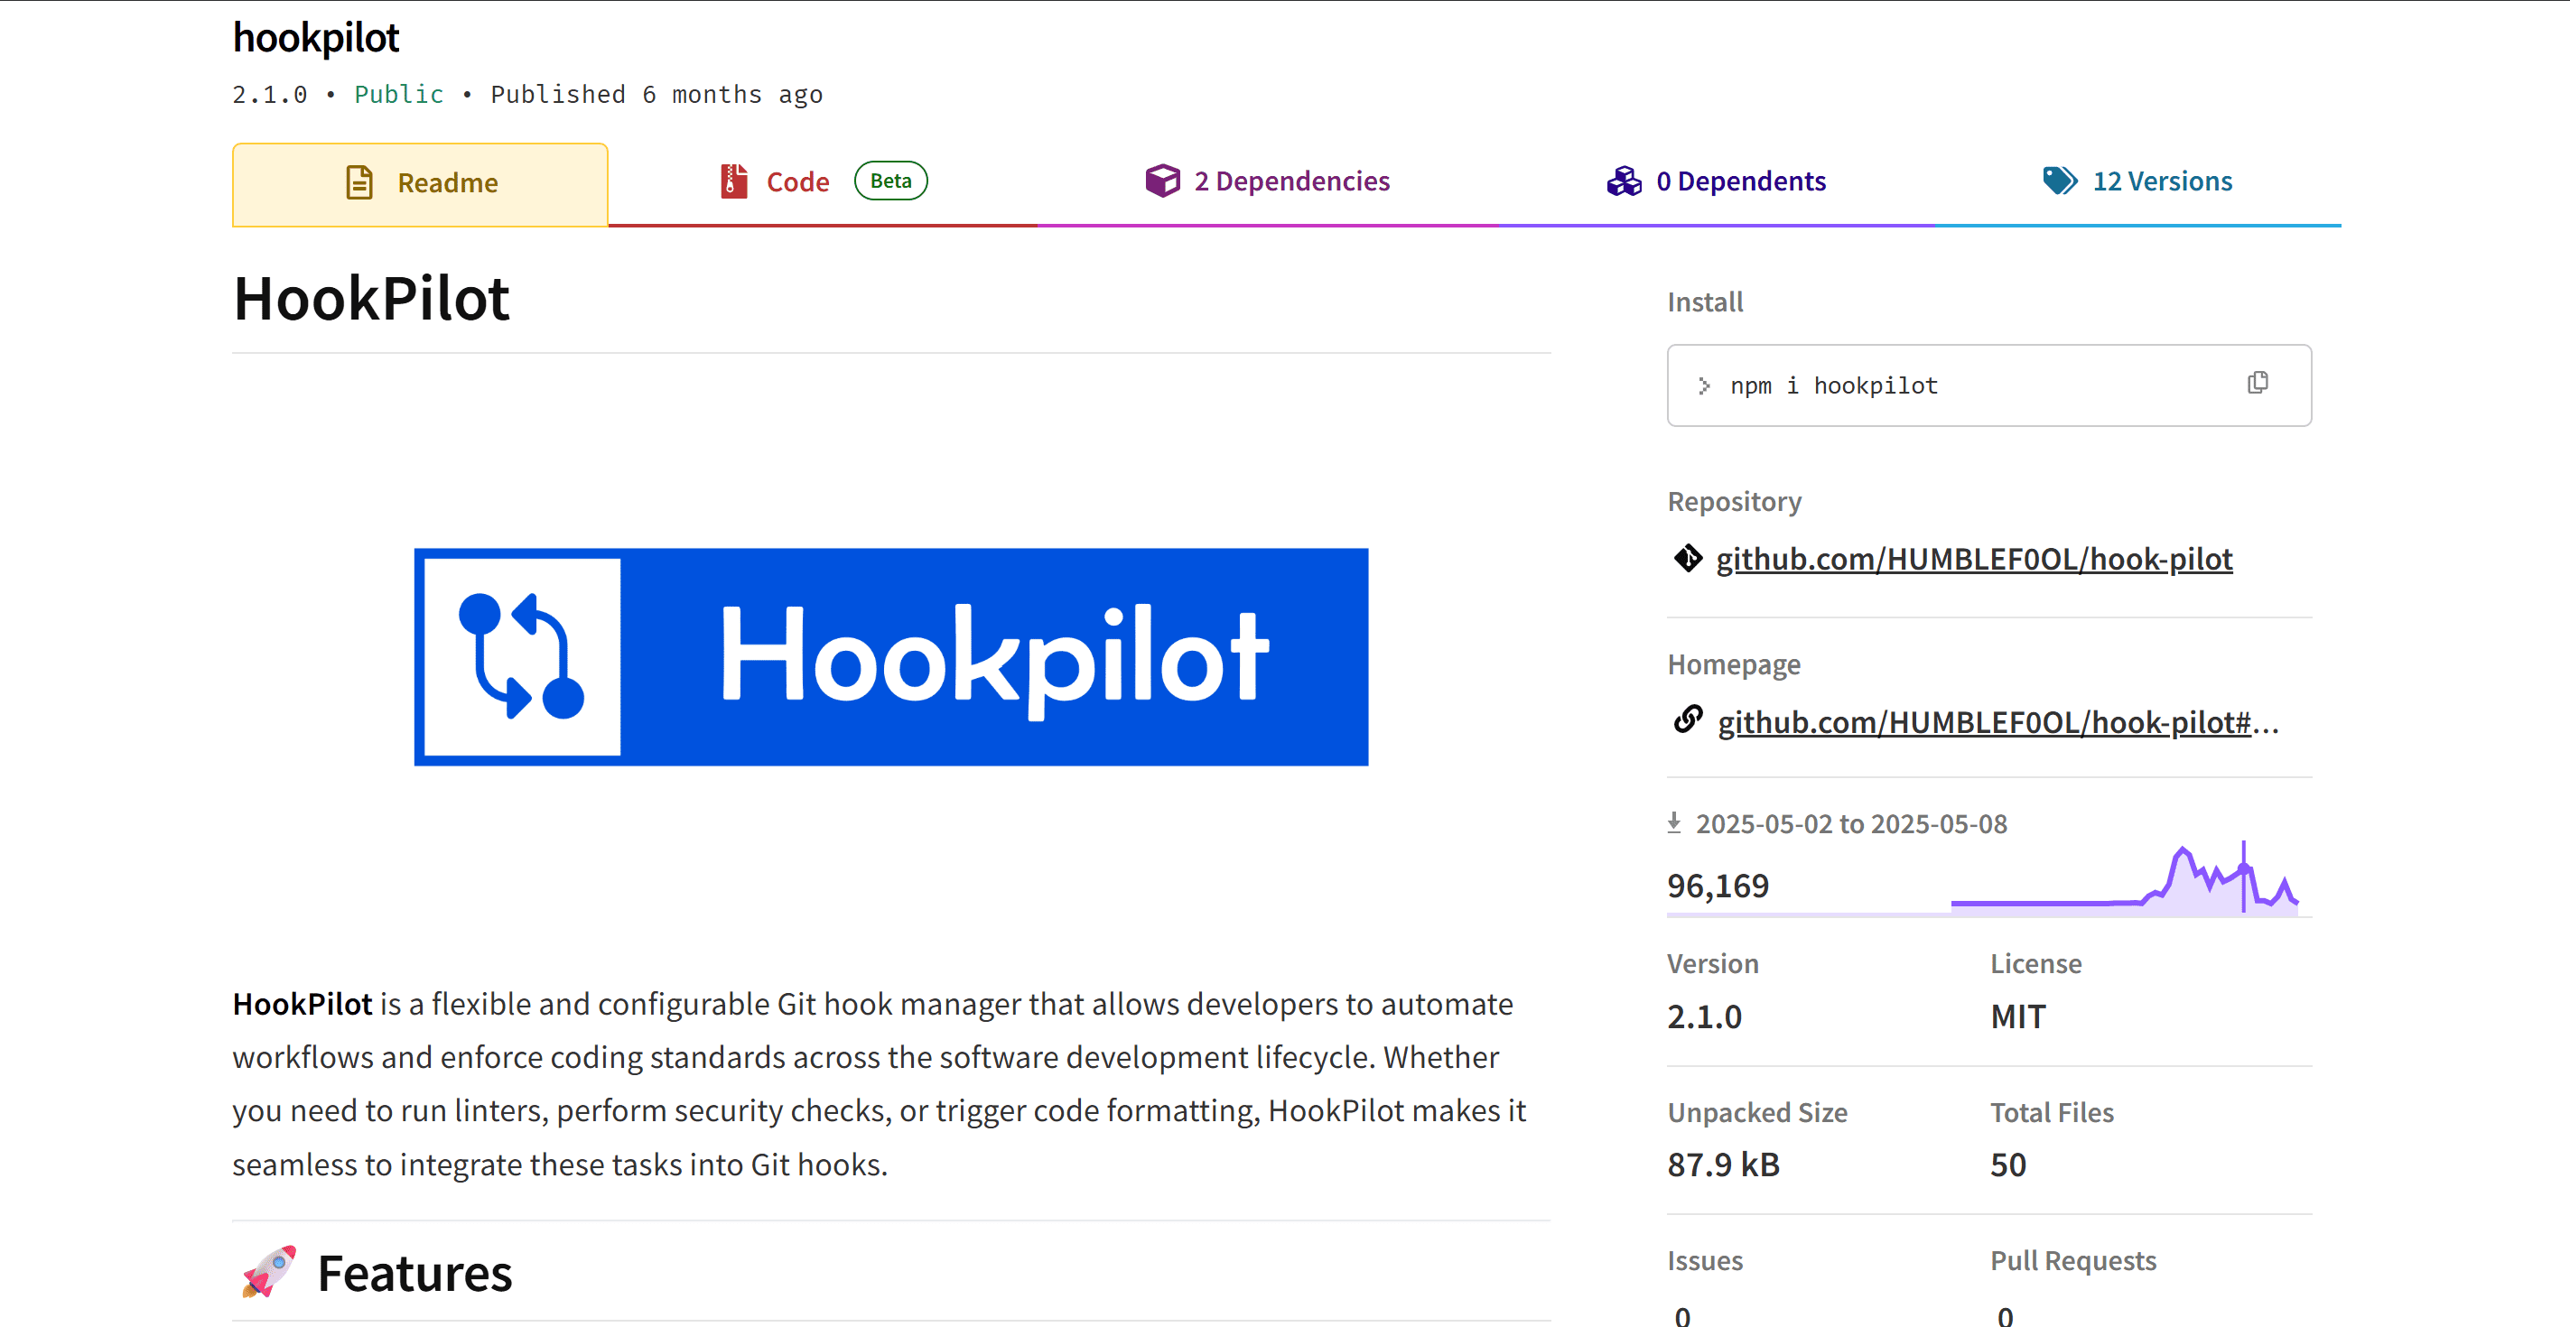
Task: Click the download arrow icon near the date range
Action: point(1675,821)
